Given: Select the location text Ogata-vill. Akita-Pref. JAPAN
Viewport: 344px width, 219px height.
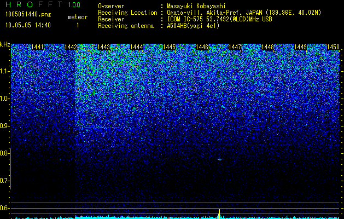Looking at the screenshot, I should 214,13.
